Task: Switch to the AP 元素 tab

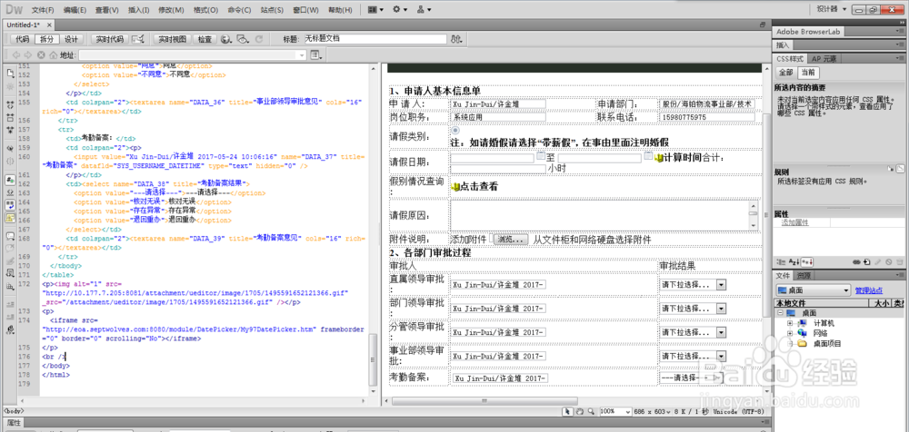Action: pyautogui.click(x=824, y=59)
